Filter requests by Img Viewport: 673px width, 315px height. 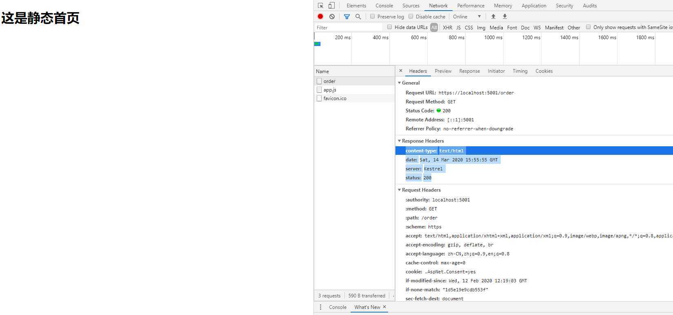(x=481, y=27)
